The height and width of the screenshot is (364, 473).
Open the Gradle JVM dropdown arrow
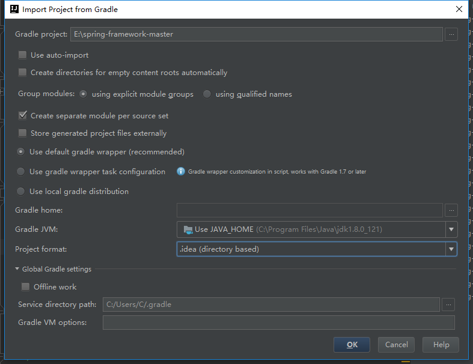pos(451,229)
